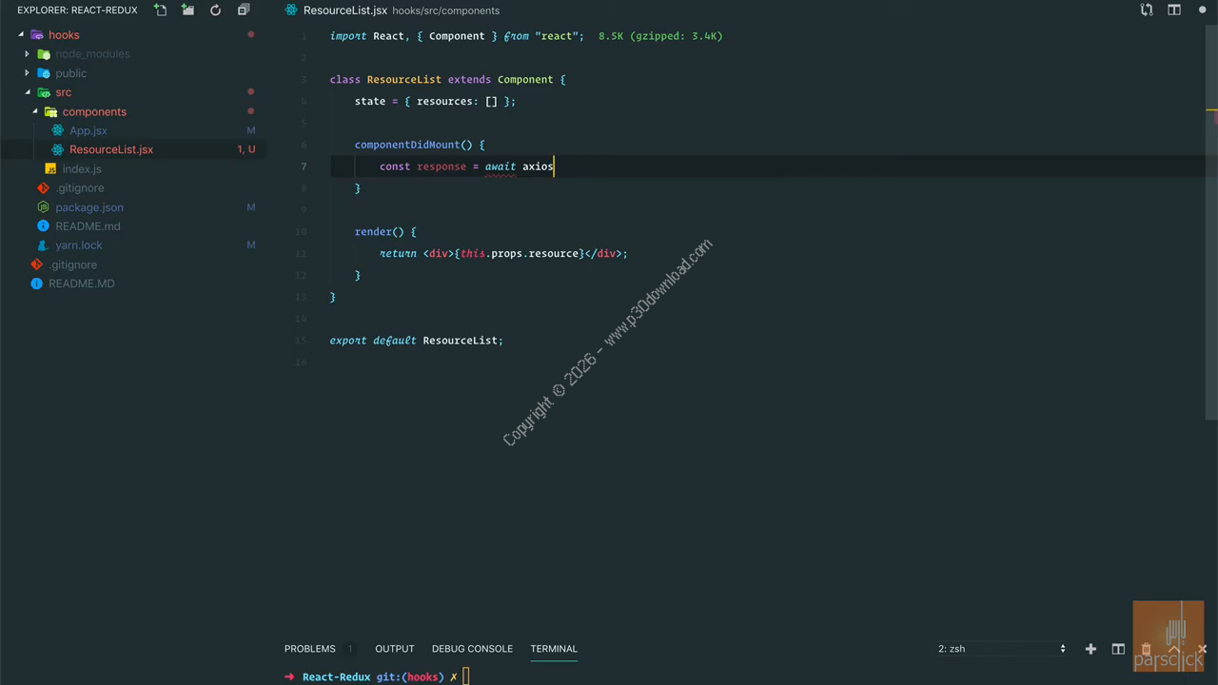Open the source control changes icon
Viewport: 1218px width, 685px height.
click(x=1147, y=10)
